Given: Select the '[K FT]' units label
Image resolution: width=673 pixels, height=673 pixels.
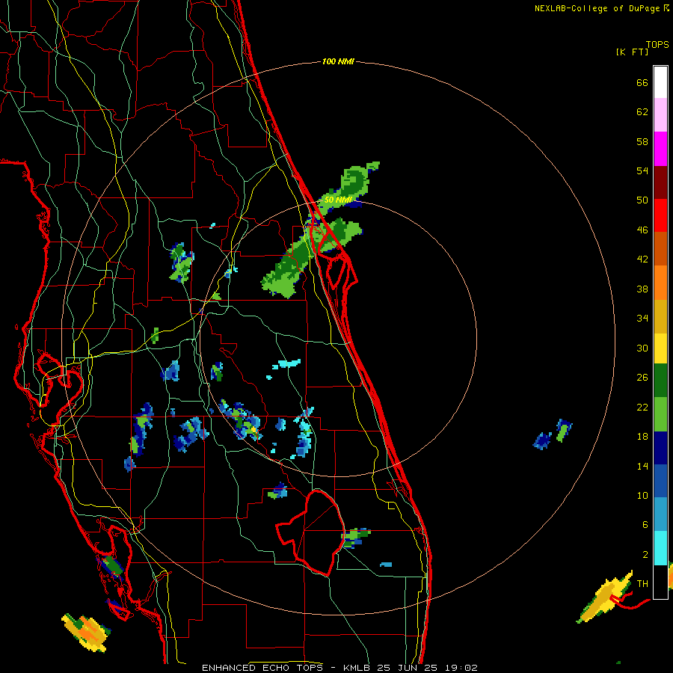Looking at the screenshot, I should click(632, 52).
